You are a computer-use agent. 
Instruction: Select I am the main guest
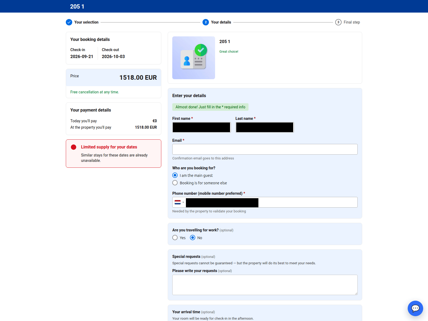click(175, 175)
